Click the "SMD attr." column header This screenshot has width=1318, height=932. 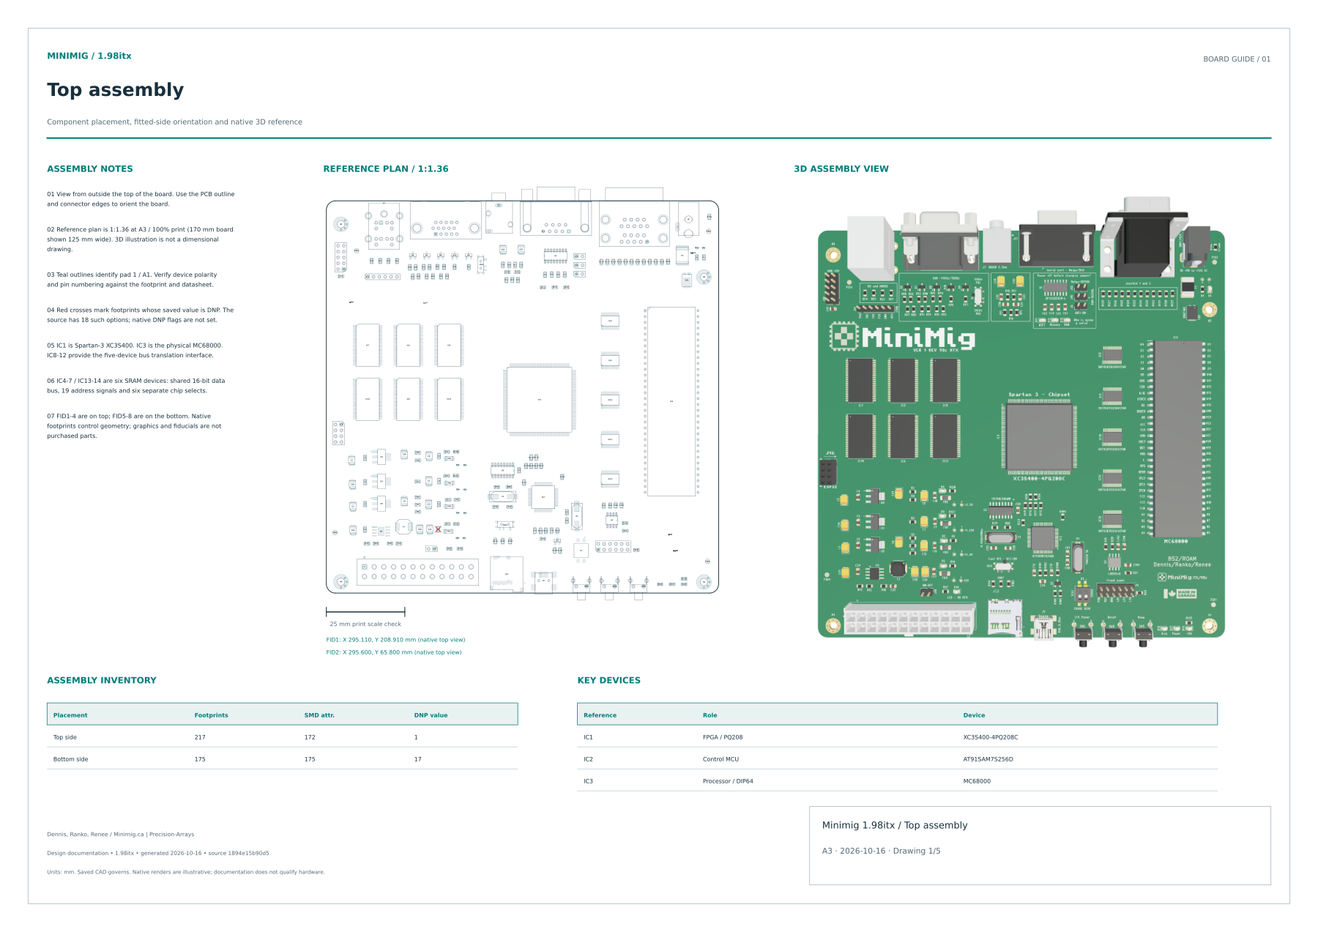click(x=319, y=715)
